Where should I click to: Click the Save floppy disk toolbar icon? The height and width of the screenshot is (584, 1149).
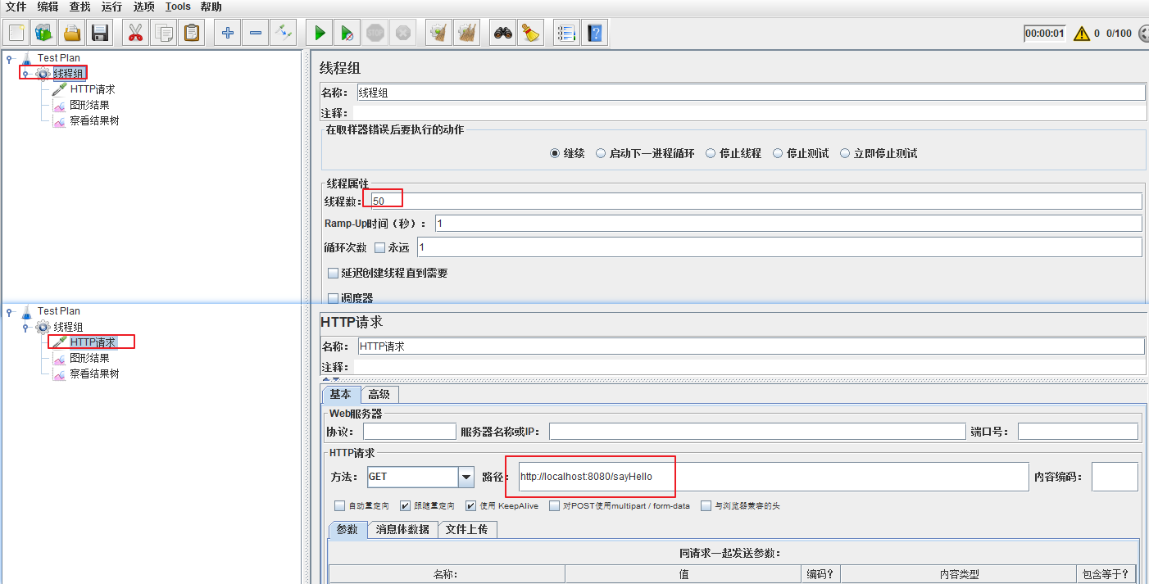100,33
